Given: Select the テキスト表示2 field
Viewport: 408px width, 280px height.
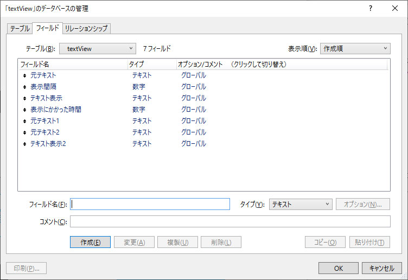Looking at the screenshot, I should click(48, 144).
